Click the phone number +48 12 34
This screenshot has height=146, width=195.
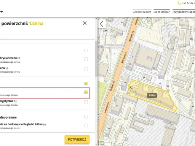(x=189, y=3)
